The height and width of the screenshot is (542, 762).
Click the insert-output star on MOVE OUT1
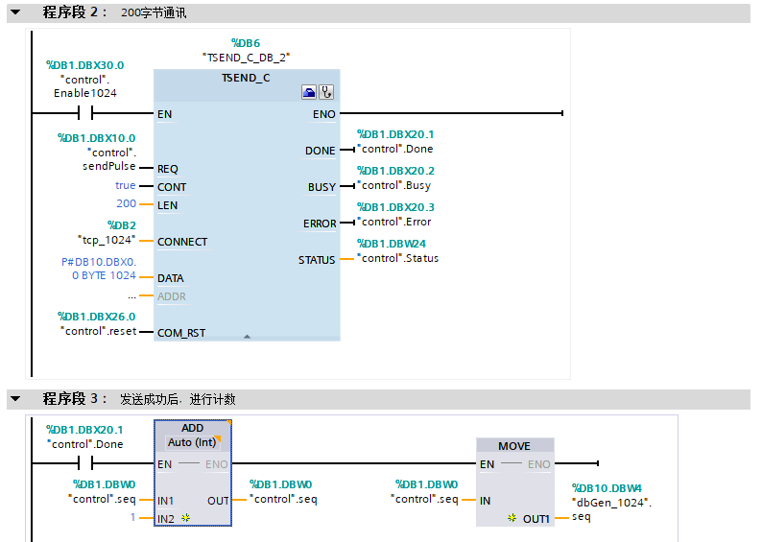pos(512,518)
